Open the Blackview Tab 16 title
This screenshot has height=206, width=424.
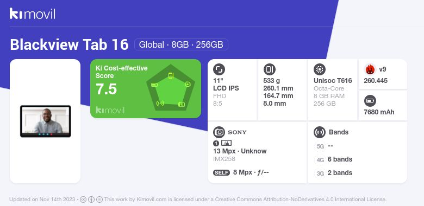[x=69, y=44]
